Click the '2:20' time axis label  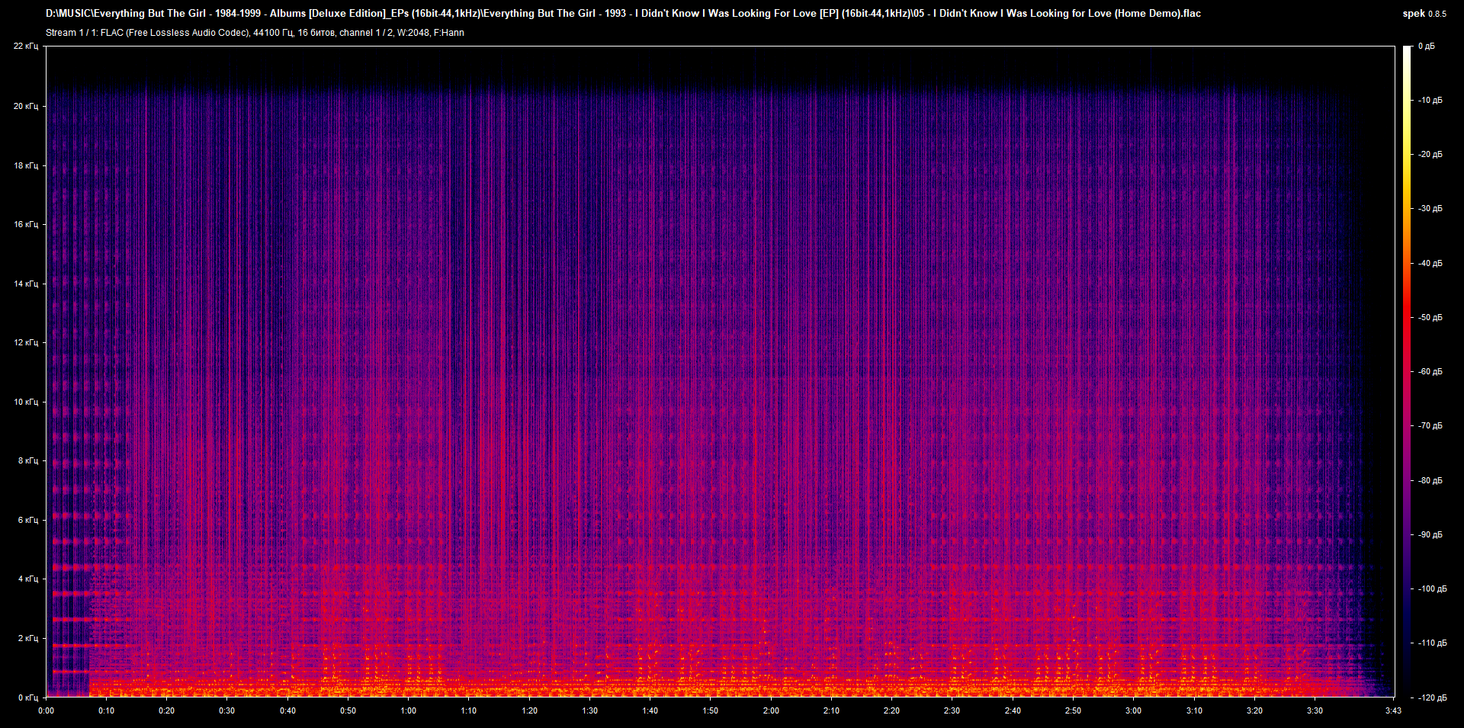[891, 710]
